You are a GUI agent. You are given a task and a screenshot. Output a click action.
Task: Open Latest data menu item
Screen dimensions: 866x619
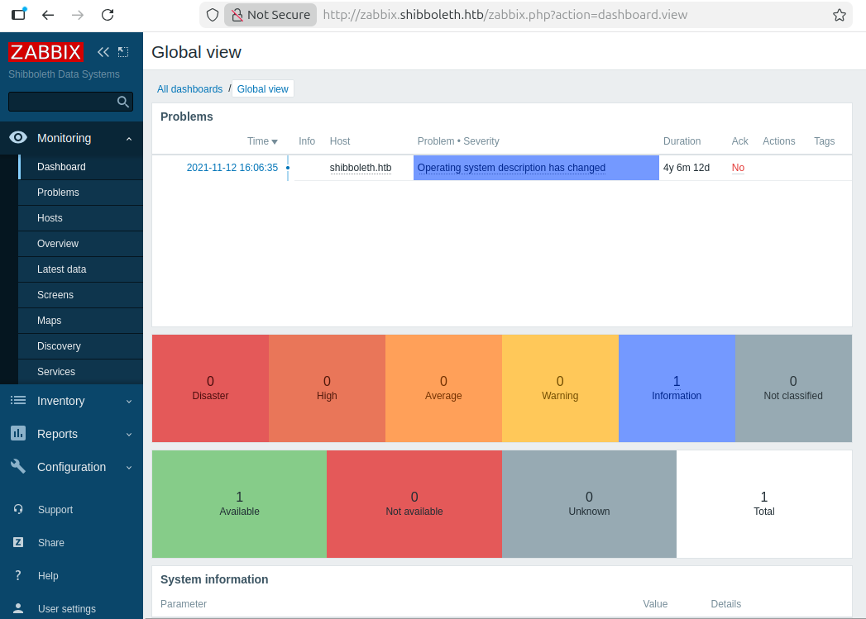pyautogui.click(x=80, y=269)
